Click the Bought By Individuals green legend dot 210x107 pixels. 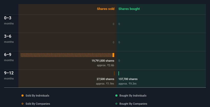116,96
